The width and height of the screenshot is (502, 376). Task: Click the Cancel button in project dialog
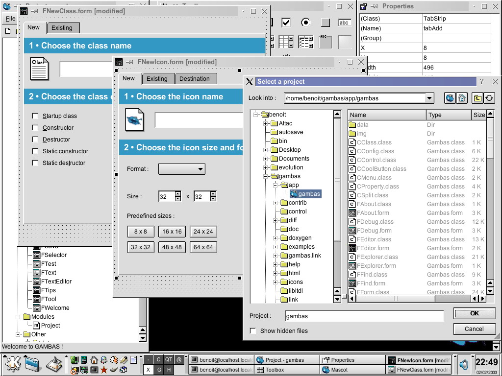coord(474,329)
